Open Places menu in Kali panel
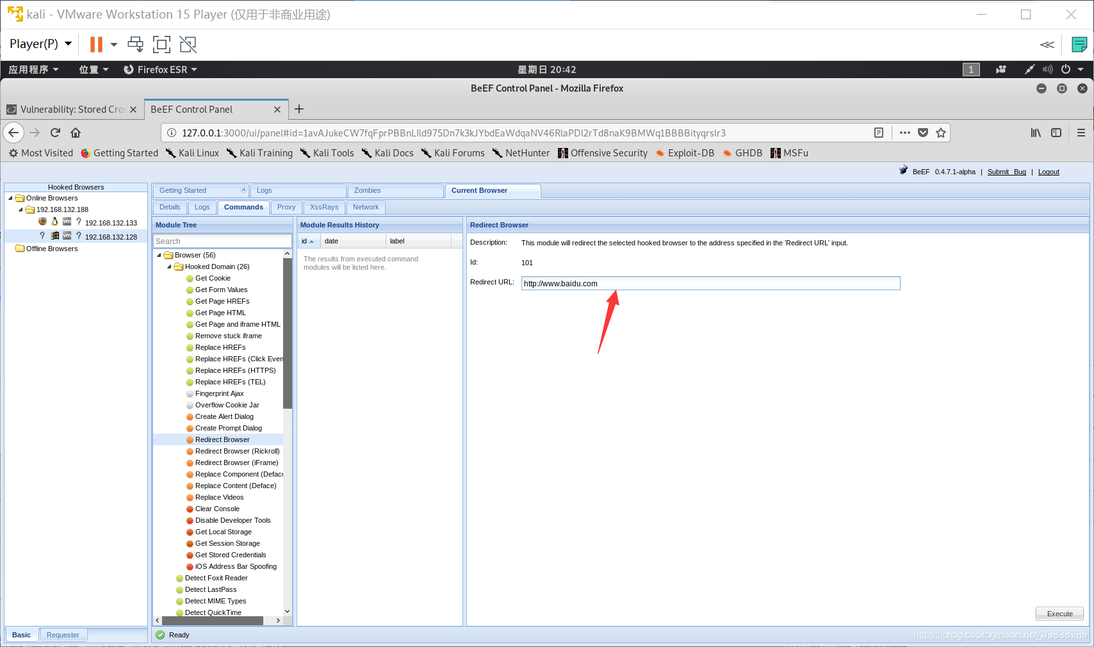The image size is (1094, 647). coord(94,69)
